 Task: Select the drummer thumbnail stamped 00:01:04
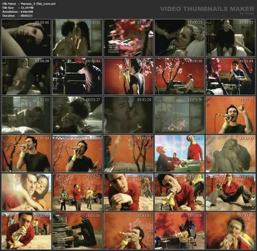click(231, 76)
